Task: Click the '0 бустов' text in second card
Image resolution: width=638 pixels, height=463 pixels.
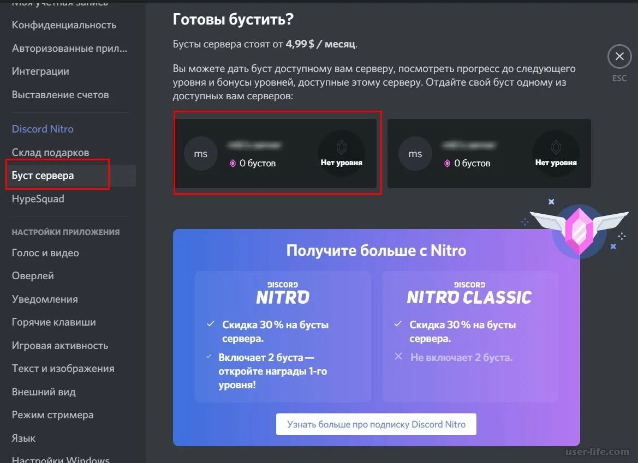Action: click(472, 164)
